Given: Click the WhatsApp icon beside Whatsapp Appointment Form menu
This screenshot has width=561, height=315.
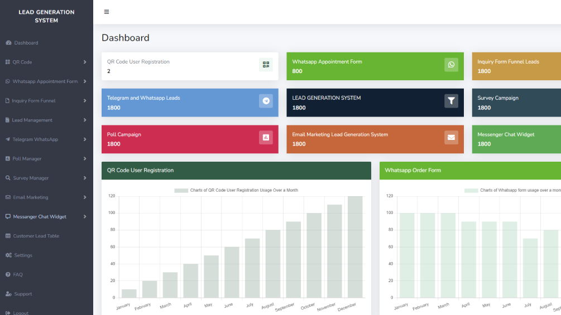Looking at the screenshot, I should [x=7, y=81].
